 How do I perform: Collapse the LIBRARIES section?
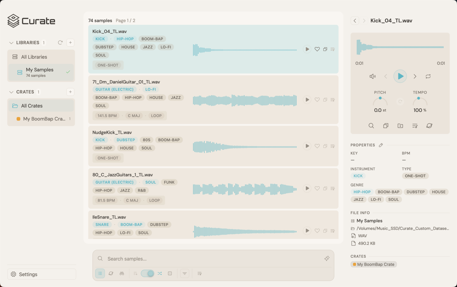11,42
